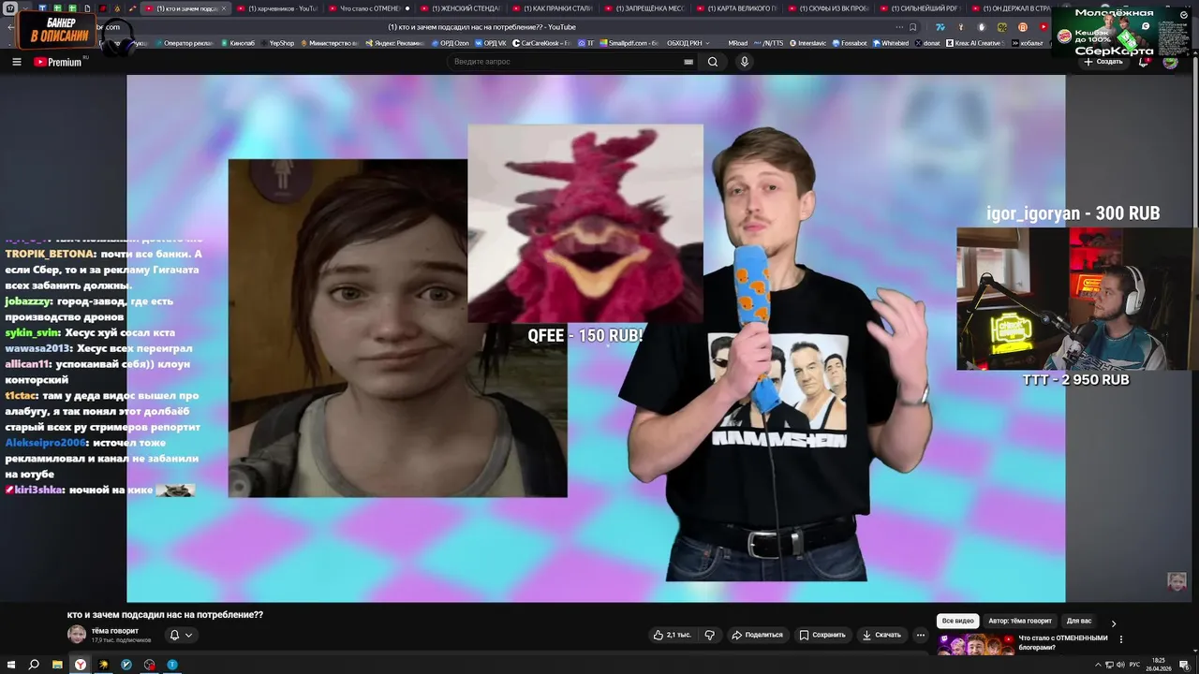Switch to the КАК ПРАНКИ СТАЛИ tab
1199x674 pixels.
(553, 8)
